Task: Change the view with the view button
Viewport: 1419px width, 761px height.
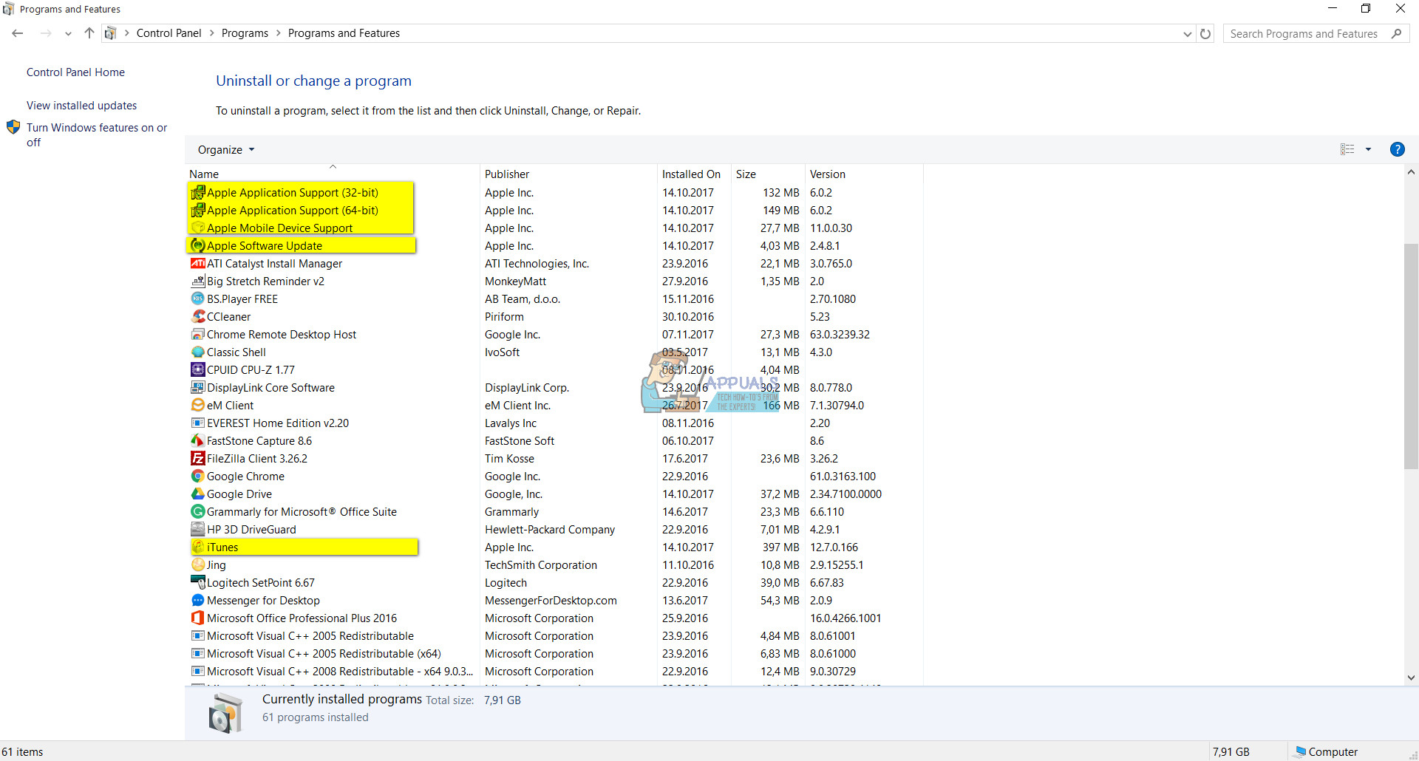Action: click(1347, 150)
